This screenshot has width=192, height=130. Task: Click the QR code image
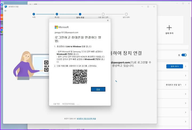coord(80,77)
